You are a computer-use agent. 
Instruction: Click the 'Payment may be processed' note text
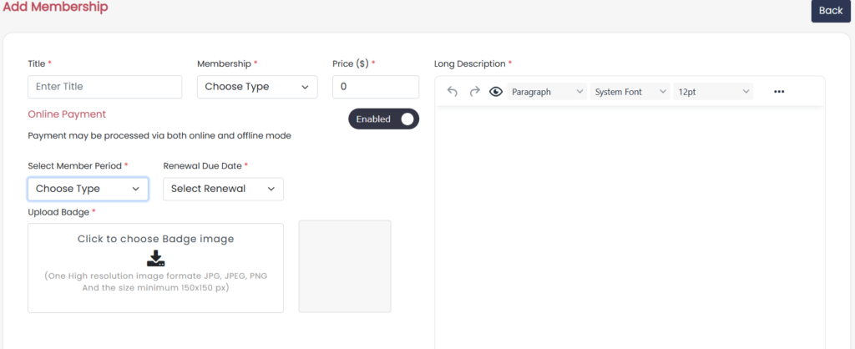click(159, 136)
